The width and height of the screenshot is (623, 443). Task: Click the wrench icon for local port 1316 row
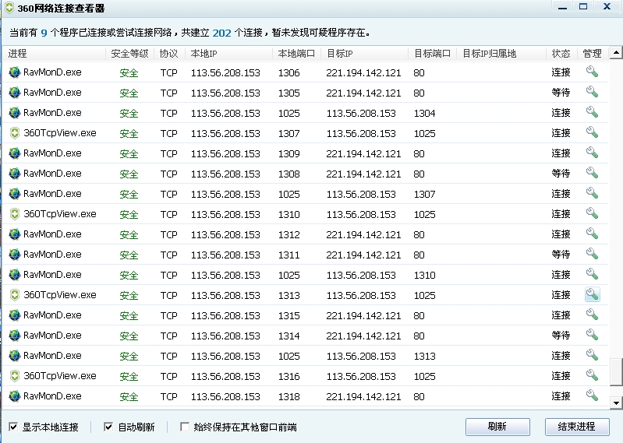pyautogui.click(x=592, y=375)
